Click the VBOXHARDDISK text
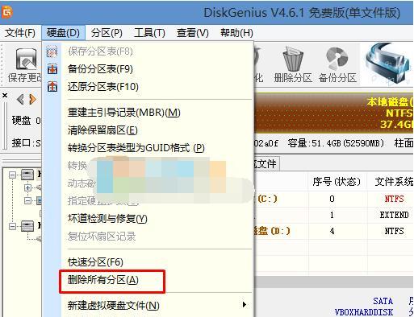This screenshot has height=317, width=414. click(x=364, y=312)
